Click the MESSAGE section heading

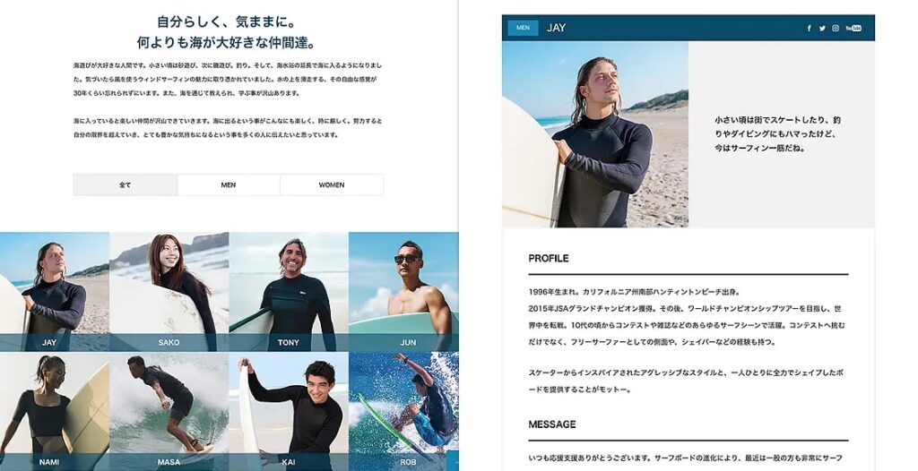(x=552, y=424)
